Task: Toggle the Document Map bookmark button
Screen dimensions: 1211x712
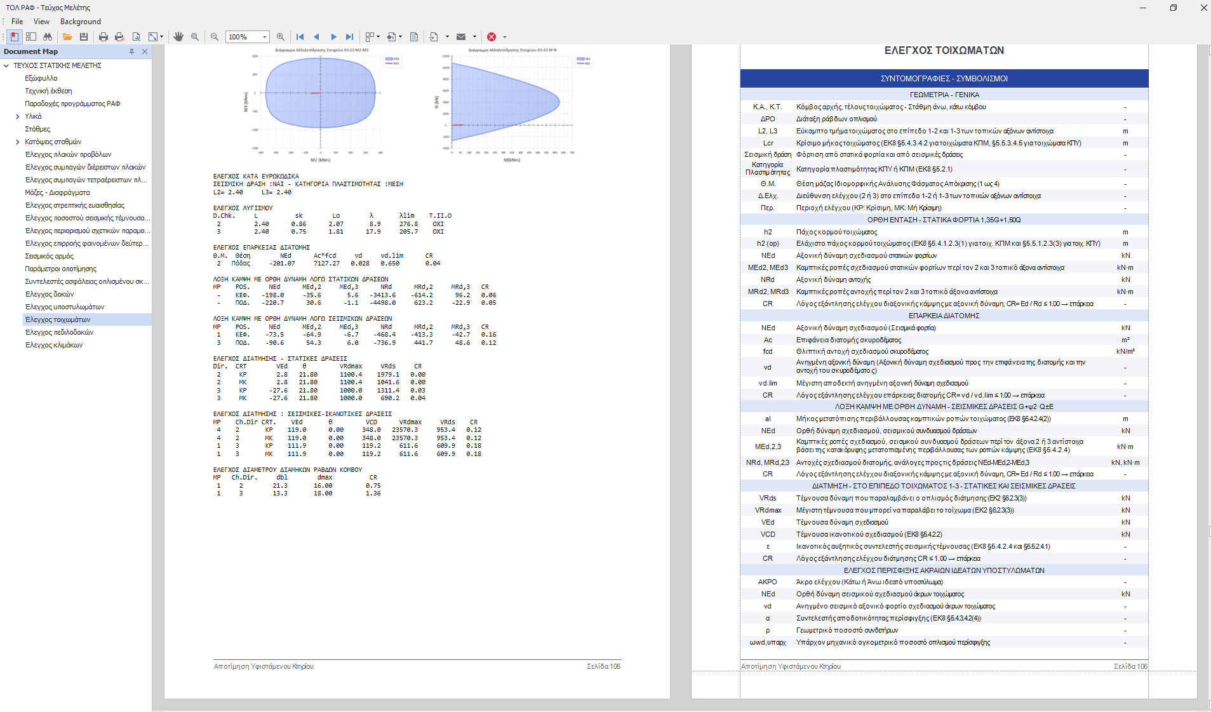Action: pos(14,37)
